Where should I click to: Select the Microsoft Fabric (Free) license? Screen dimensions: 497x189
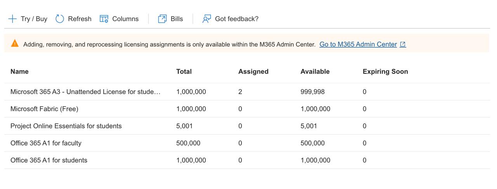44,109
